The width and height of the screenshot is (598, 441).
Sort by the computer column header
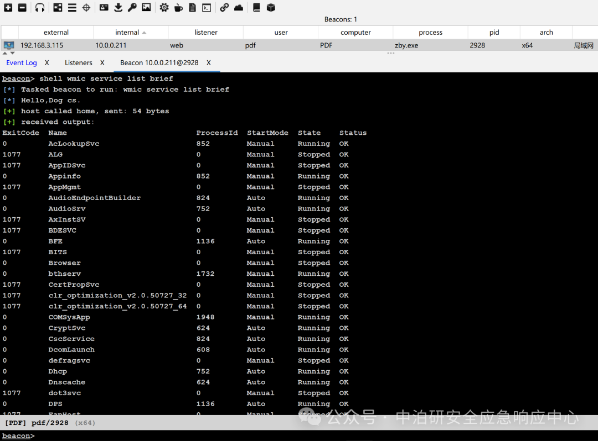(x=355, y=33)
